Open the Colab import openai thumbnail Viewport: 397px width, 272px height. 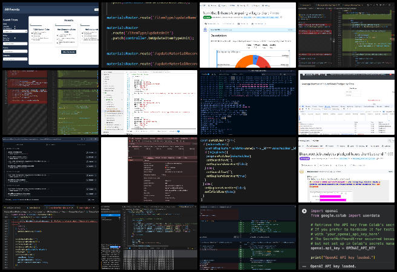(x=346, y=238)
